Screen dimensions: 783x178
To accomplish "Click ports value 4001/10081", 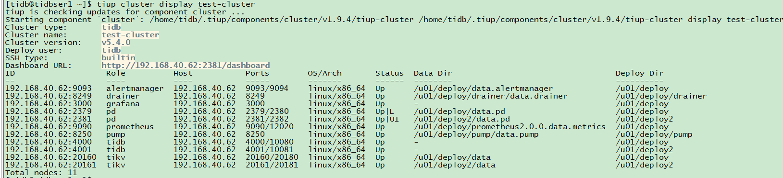I will pyautogui.click(x=269, y=150).
